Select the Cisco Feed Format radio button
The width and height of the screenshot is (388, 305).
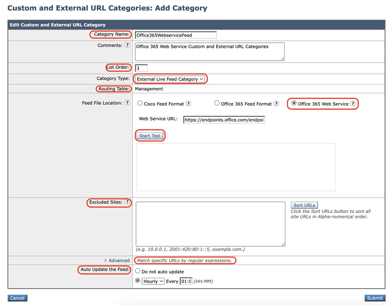point(140,103)
